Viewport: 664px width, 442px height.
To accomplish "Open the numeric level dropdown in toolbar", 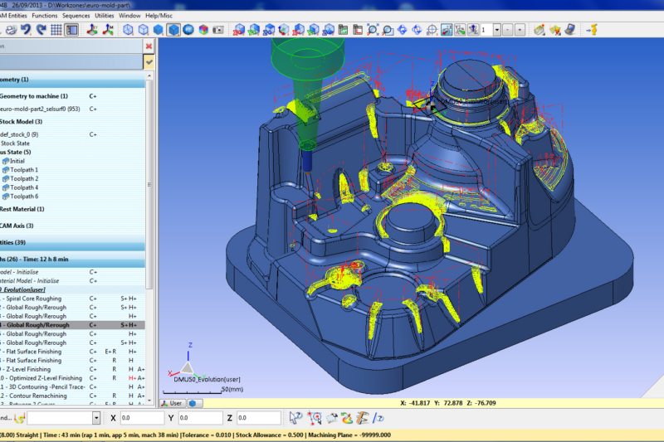I will coord(496,30).
